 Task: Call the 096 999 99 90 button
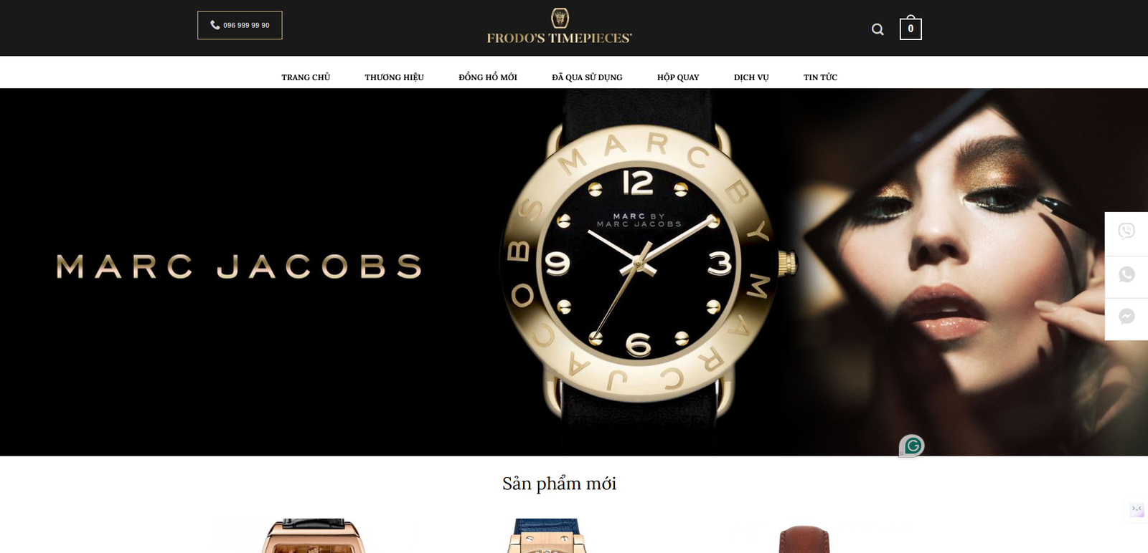(x=240, y=25)
